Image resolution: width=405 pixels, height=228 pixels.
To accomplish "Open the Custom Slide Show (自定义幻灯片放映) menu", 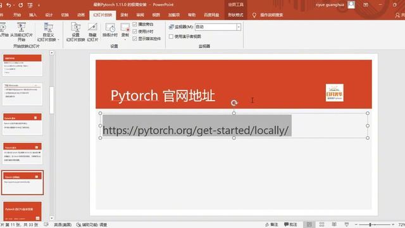I will pos(48,32).
